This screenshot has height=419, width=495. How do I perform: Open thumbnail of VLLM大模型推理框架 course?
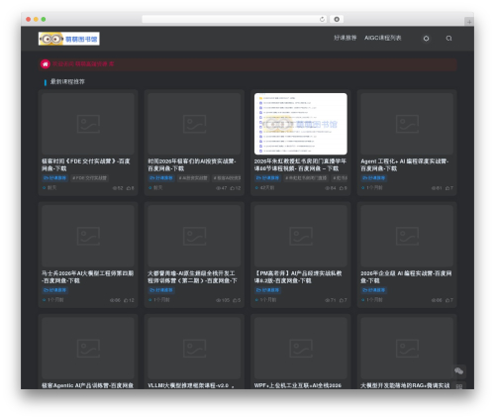194,349
